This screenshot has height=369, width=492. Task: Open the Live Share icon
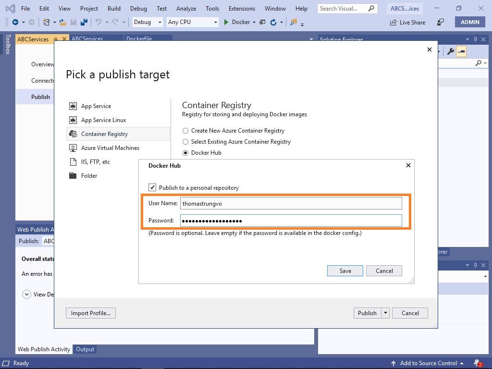click(393, 22)
